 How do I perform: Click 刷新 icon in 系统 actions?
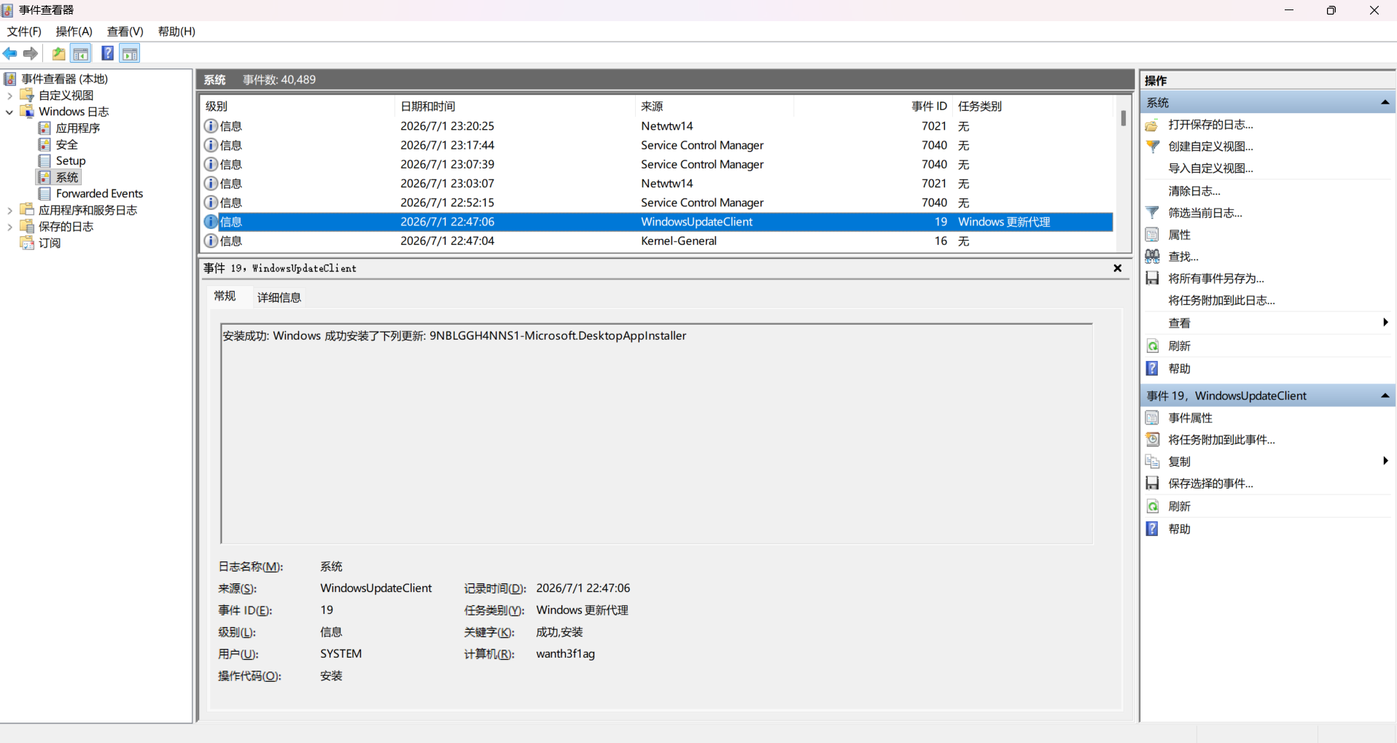1152,346
